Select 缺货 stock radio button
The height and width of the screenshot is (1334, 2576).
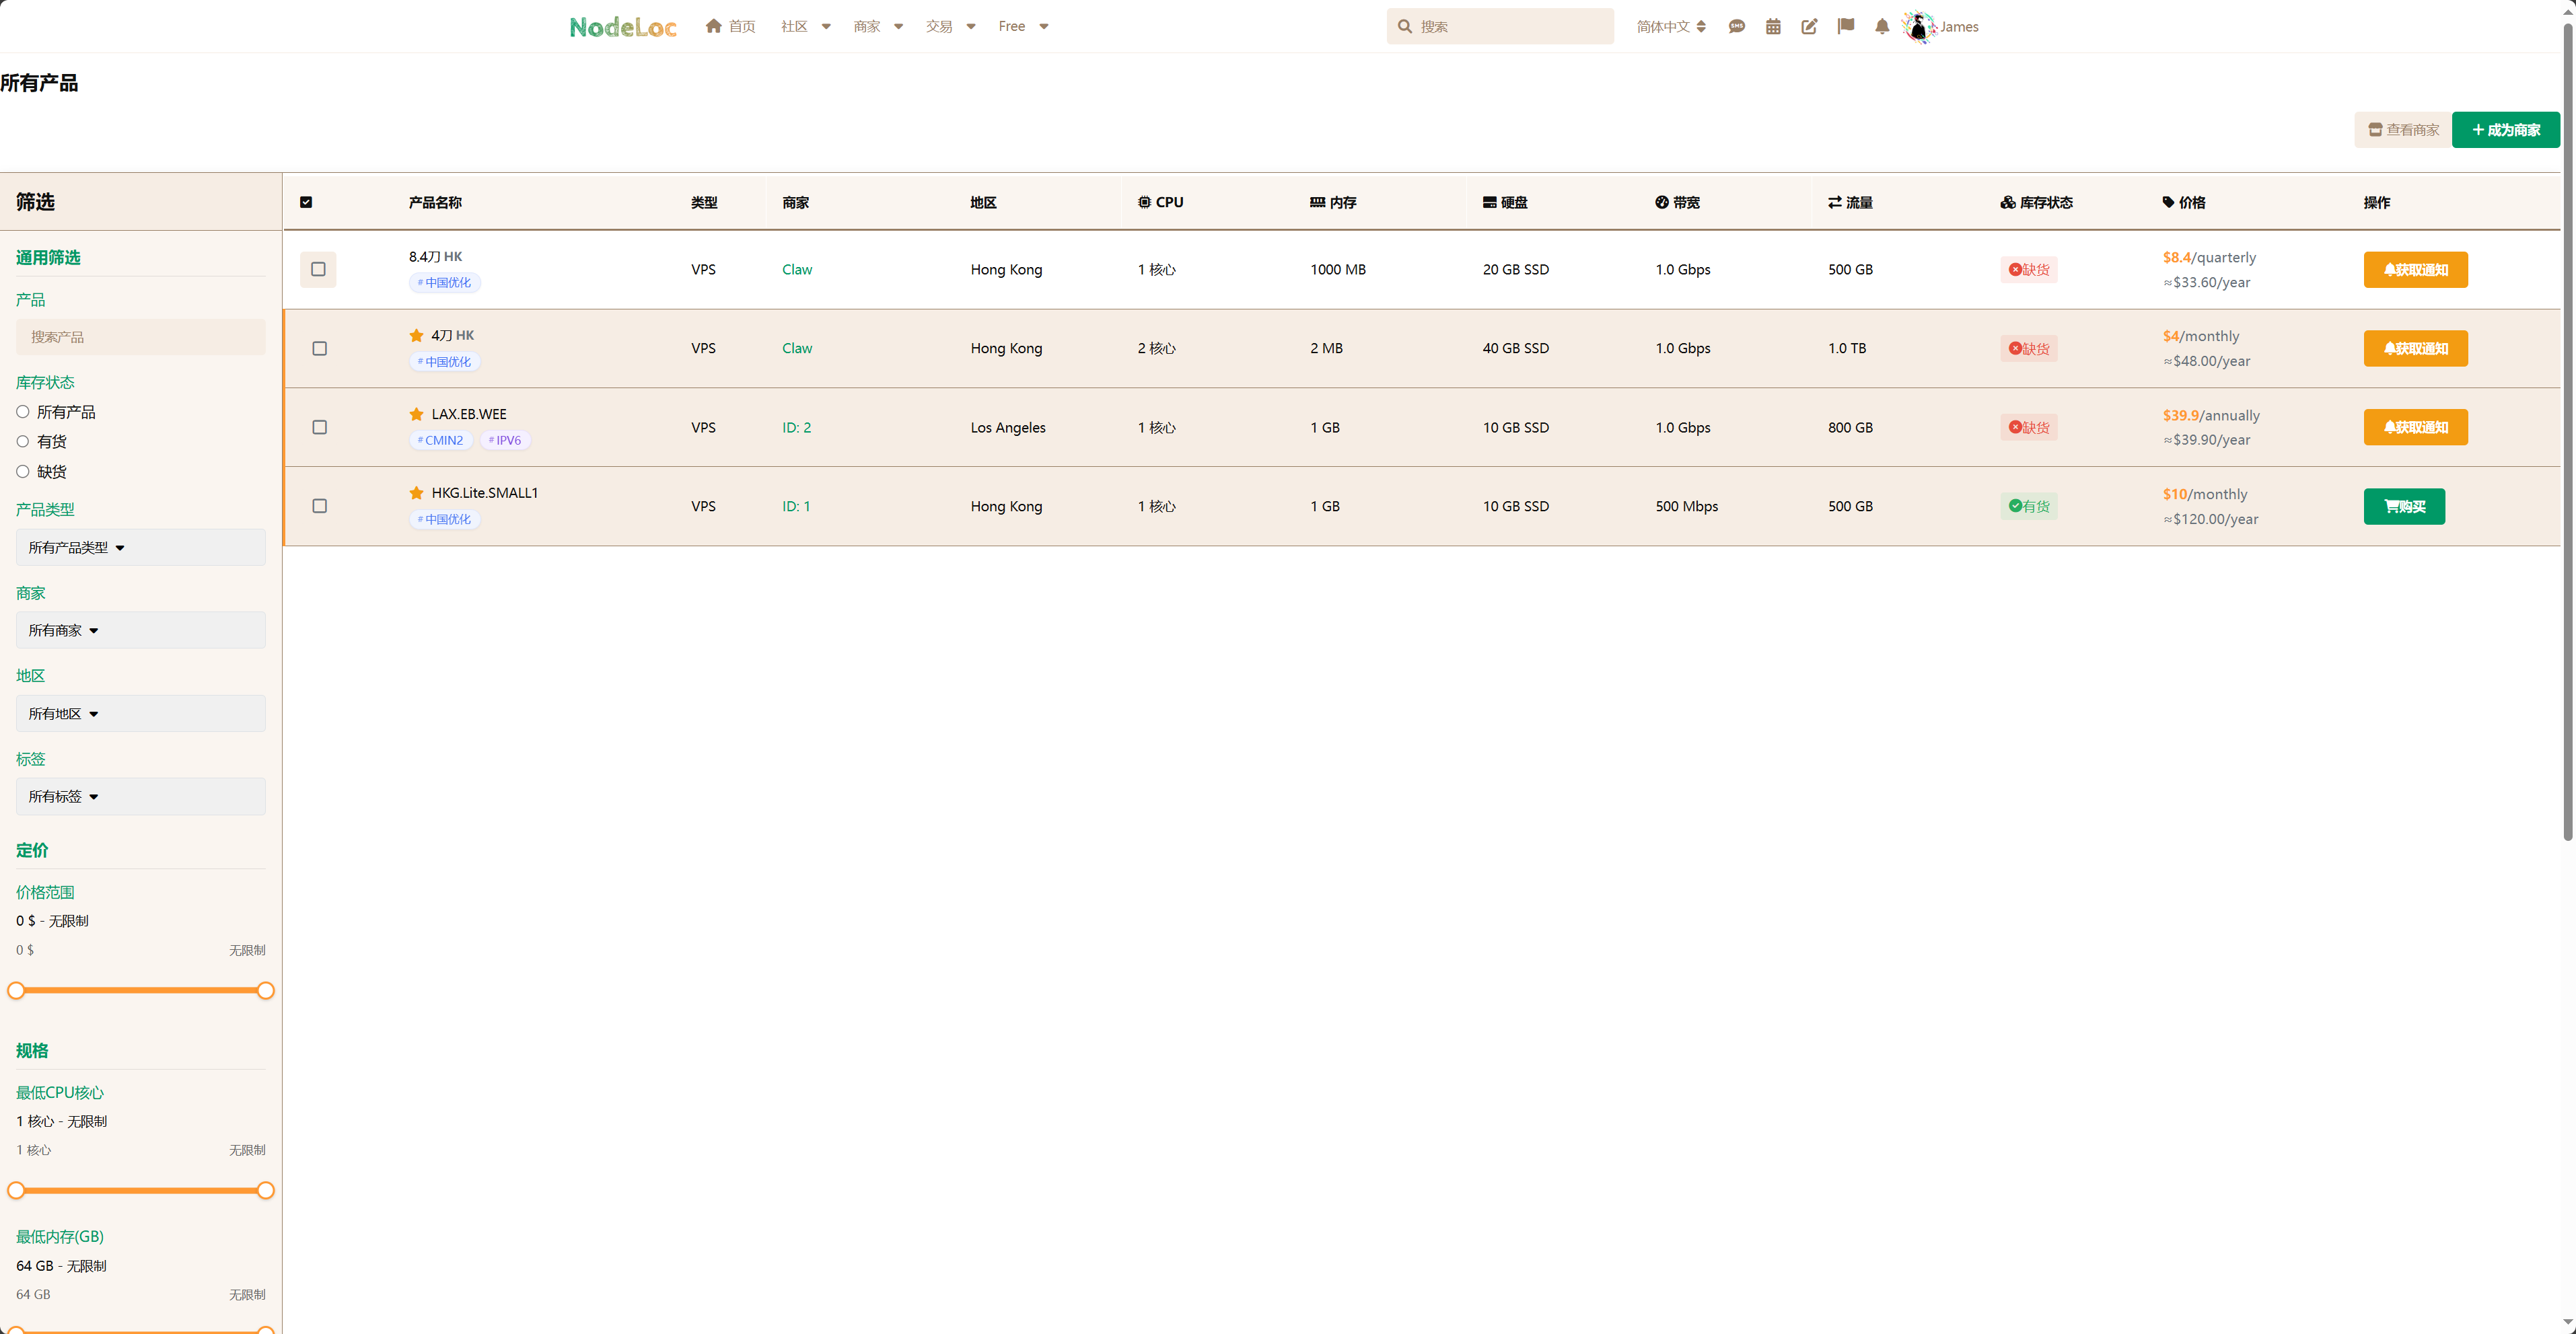(22, 471)
